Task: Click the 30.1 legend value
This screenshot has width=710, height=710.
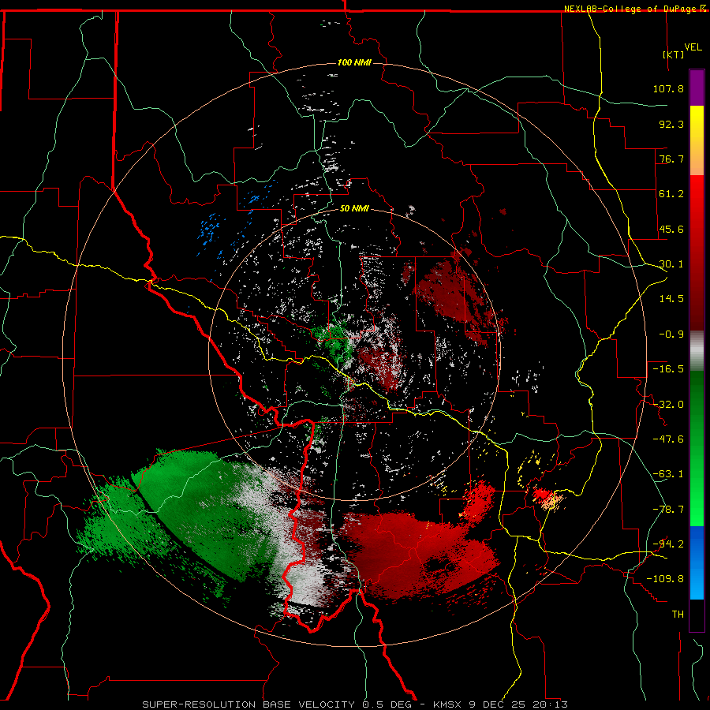Action: pos(671,264)
